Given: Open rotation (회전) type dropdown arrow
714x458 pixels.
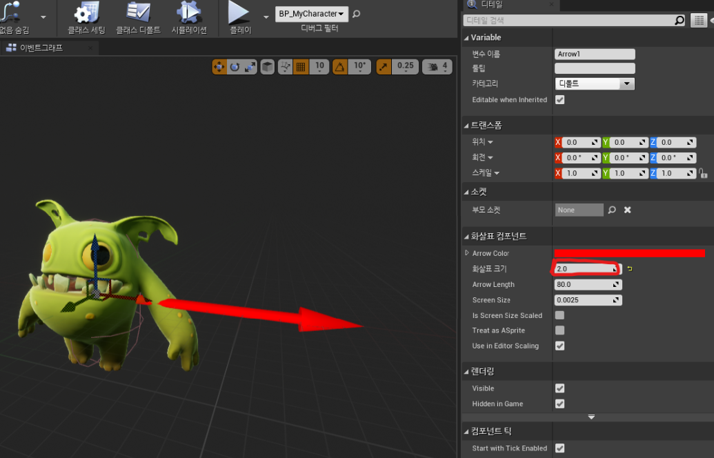Looking at the screenshot, I should coord(490,158).
